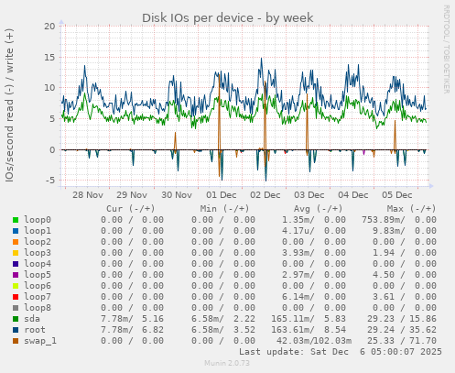The width and height of the screenshot is (455, 373).
Task: Click the root navy legend swatch
Action: (16, 330)
